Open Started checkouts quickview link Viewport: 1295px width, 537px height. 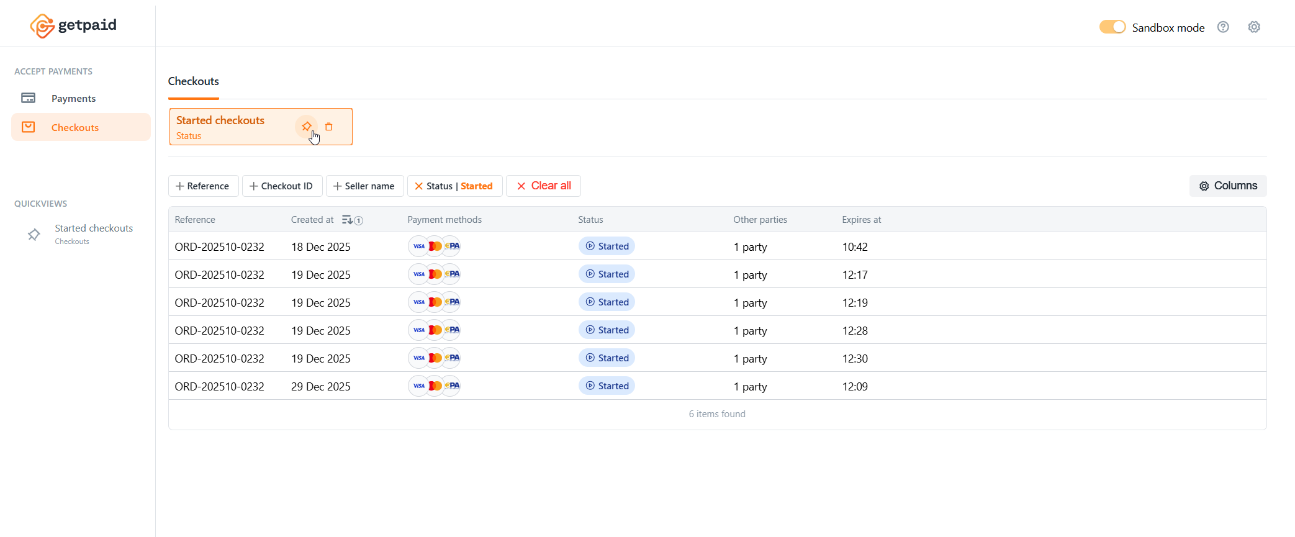[x=94, y=228]
